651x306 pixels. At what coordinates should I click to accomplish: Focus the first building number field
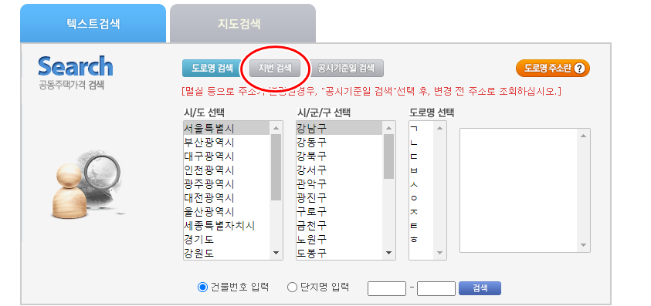[x=387, y=288]
